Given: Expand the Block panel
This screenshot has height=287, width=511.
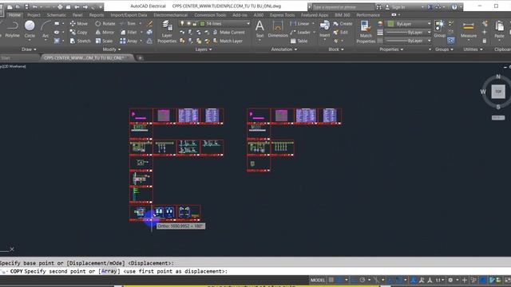Looking at the screenshot, I should point(336,49).
